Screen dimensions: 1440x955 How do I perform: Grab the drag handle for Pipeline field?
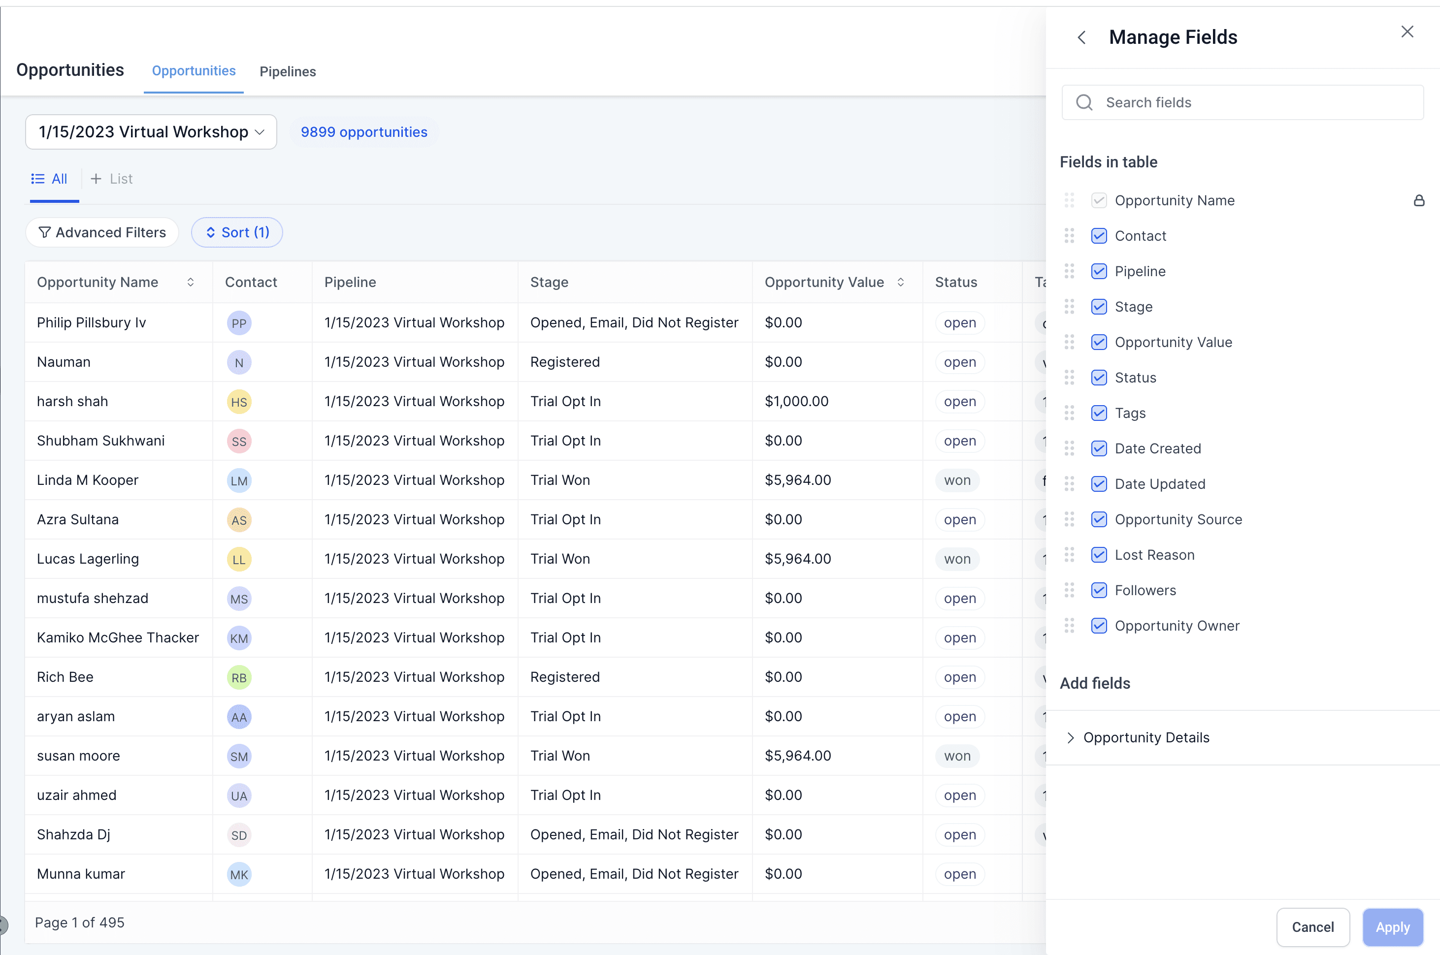[1069, 271]
